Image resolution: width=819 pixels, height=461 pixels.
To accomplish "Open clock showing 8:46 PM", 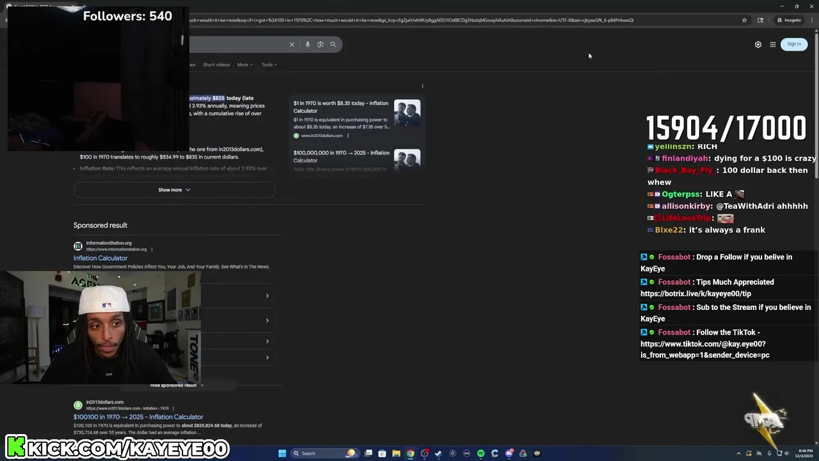I will tap(804, 453).
